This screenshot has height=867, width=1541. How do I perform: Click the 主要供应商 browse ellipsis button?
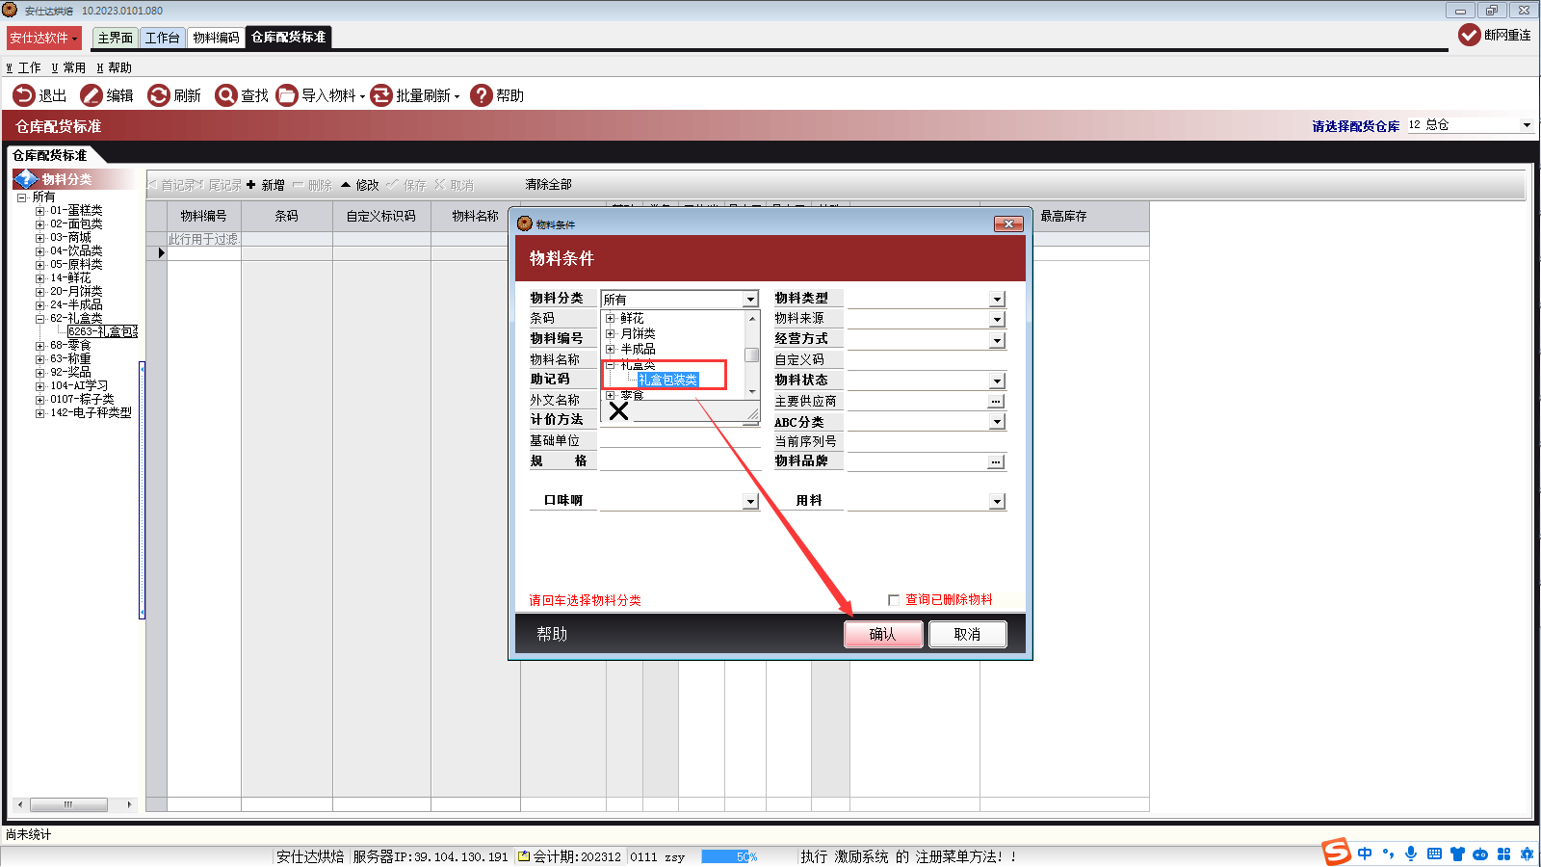[997, 402]
